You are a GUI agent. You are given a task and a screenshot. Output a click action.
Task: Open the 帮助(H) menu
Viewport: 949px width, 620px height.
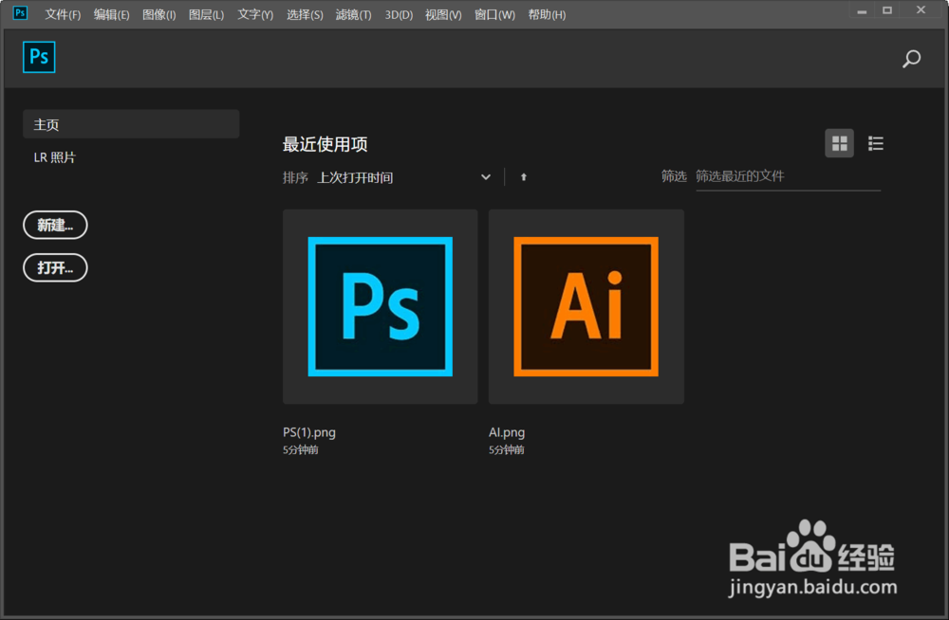[548, 14]
